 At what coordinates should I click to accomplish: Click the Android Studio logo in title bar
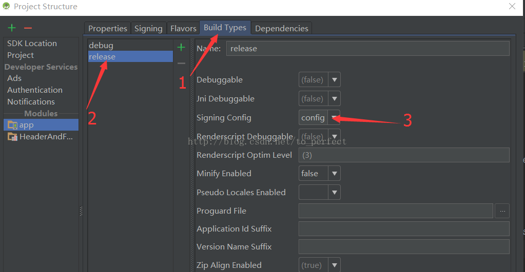tap(6, 6)
